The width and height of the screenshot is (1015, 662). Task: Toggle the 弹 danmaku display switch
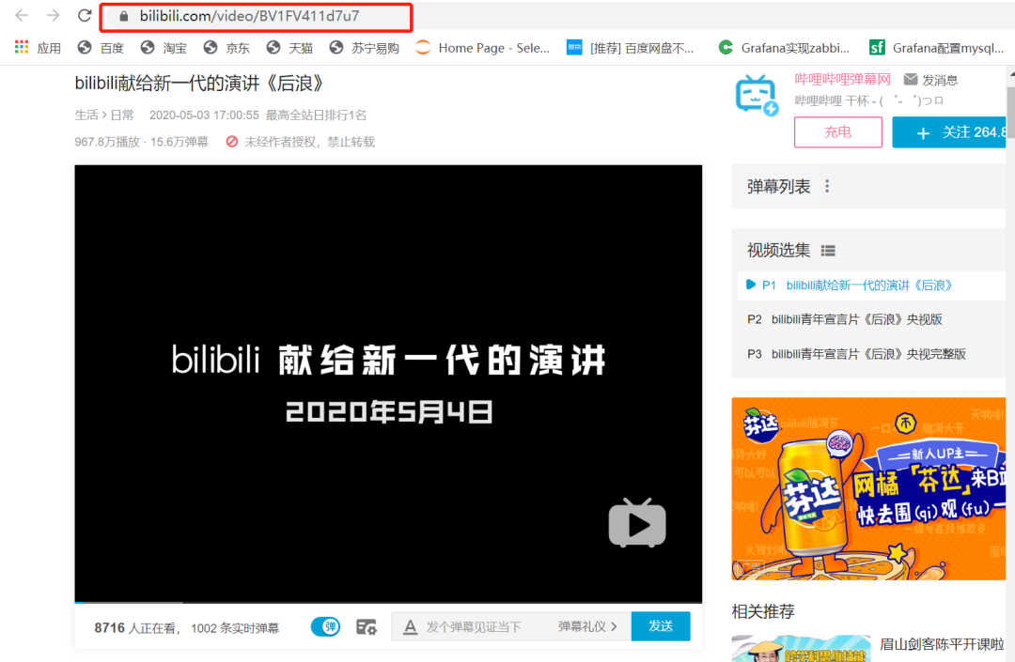pyautogui.click(x=325, y=626)
